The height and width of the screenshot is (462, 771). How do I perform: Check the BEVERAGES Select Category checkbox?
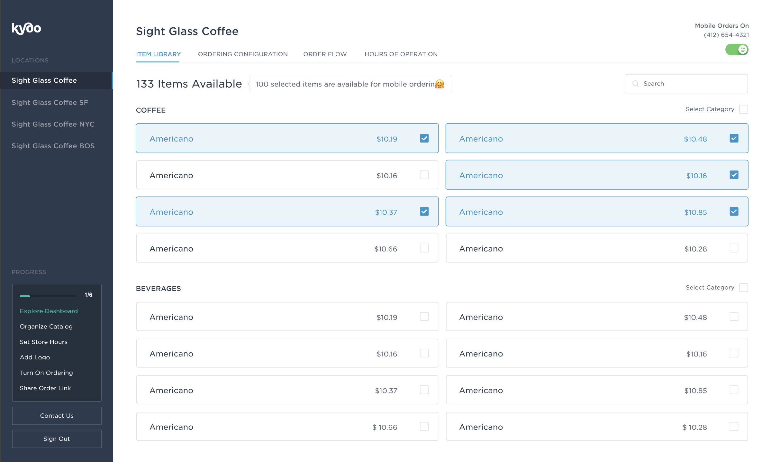(743, 288)
